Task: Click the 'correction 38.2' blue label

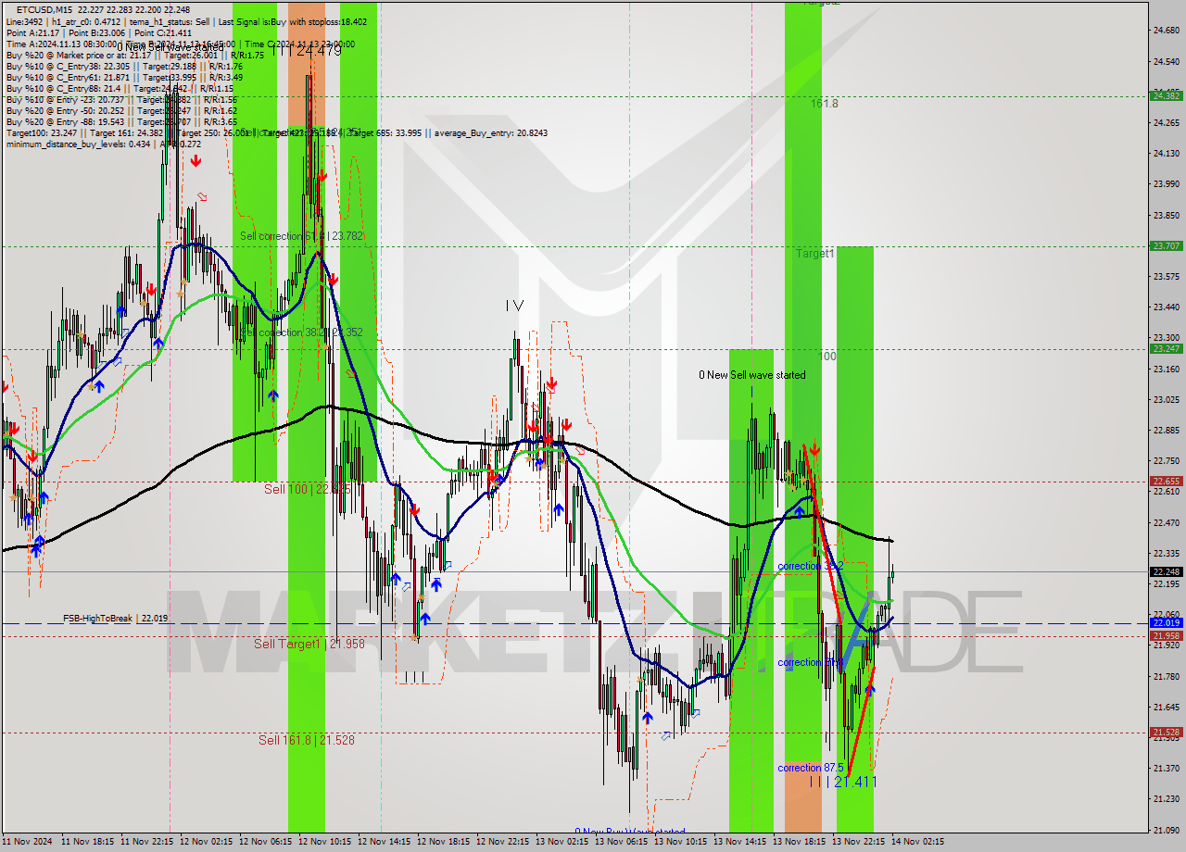Action: (x=811, y=566)
